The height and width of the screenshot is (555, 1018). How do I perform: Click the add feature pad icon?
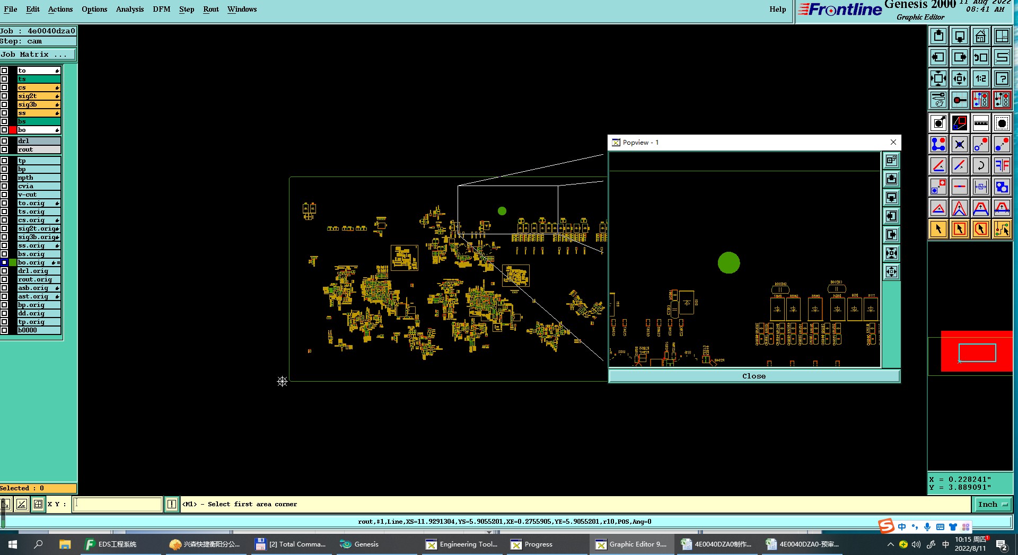click(x=938, y=123)
